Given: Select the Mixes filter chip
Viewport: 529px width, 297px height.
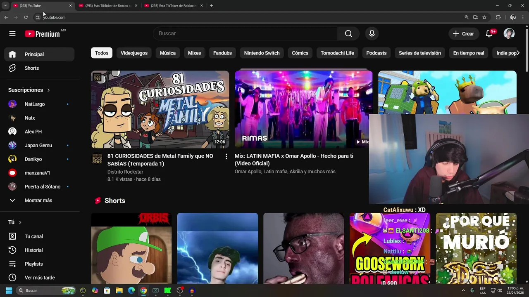Looking at the screenshot, I should point(194,53).
